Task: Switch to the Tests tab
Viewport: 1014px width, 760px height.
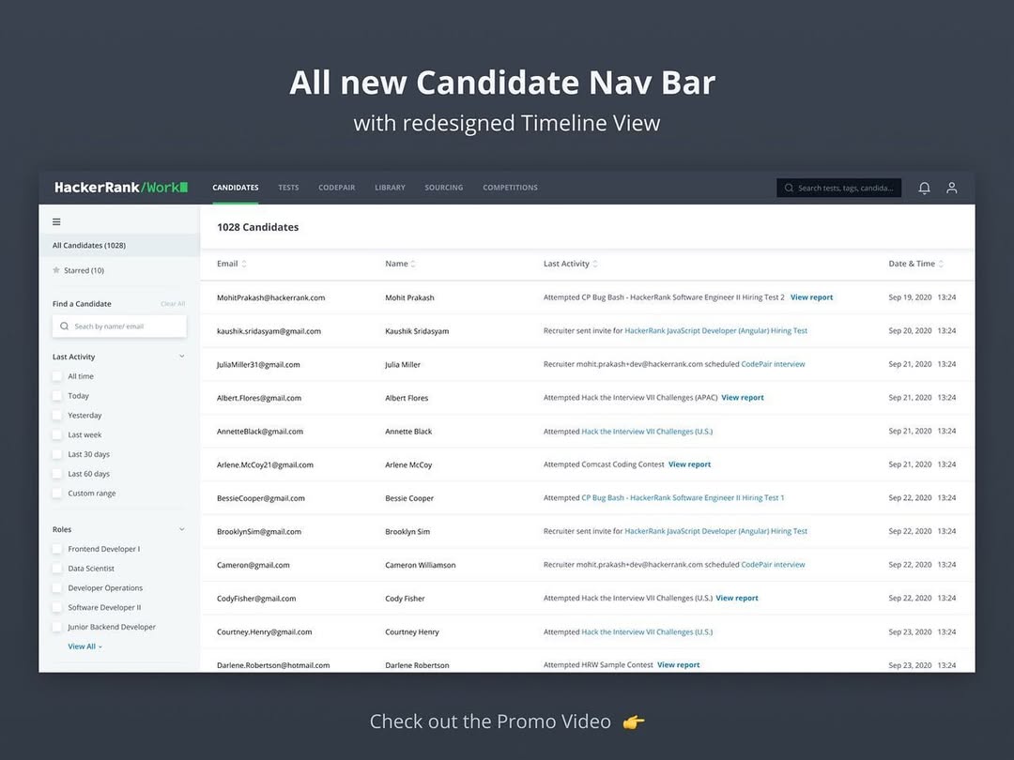Action: coord(288,188)
